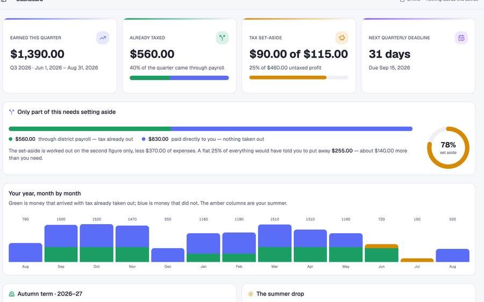Click the Sep column showing 1500

pyautogui.click(x=61, y=243)
